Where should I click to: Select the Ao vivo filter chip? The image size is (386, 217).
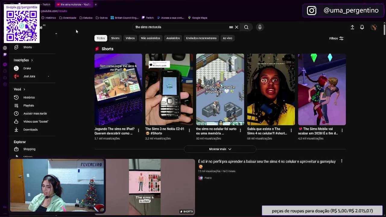pyautogui.click(x=227, y=38)
